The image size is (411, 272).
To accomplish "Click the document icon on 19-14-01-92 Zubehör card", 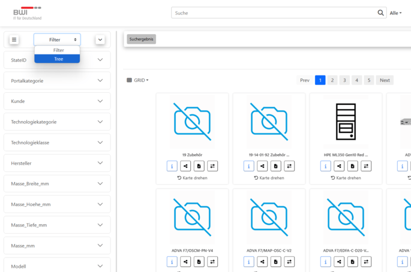I will [276, 166].
